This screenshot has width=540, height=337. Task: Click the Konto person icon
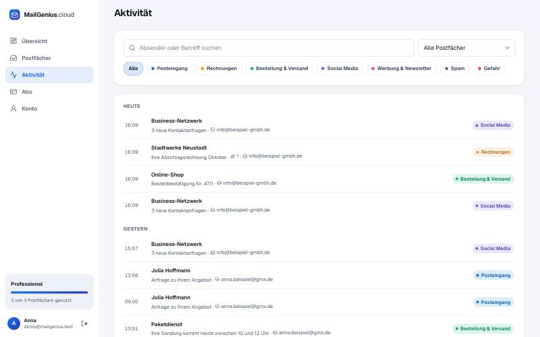pos(13,109)
